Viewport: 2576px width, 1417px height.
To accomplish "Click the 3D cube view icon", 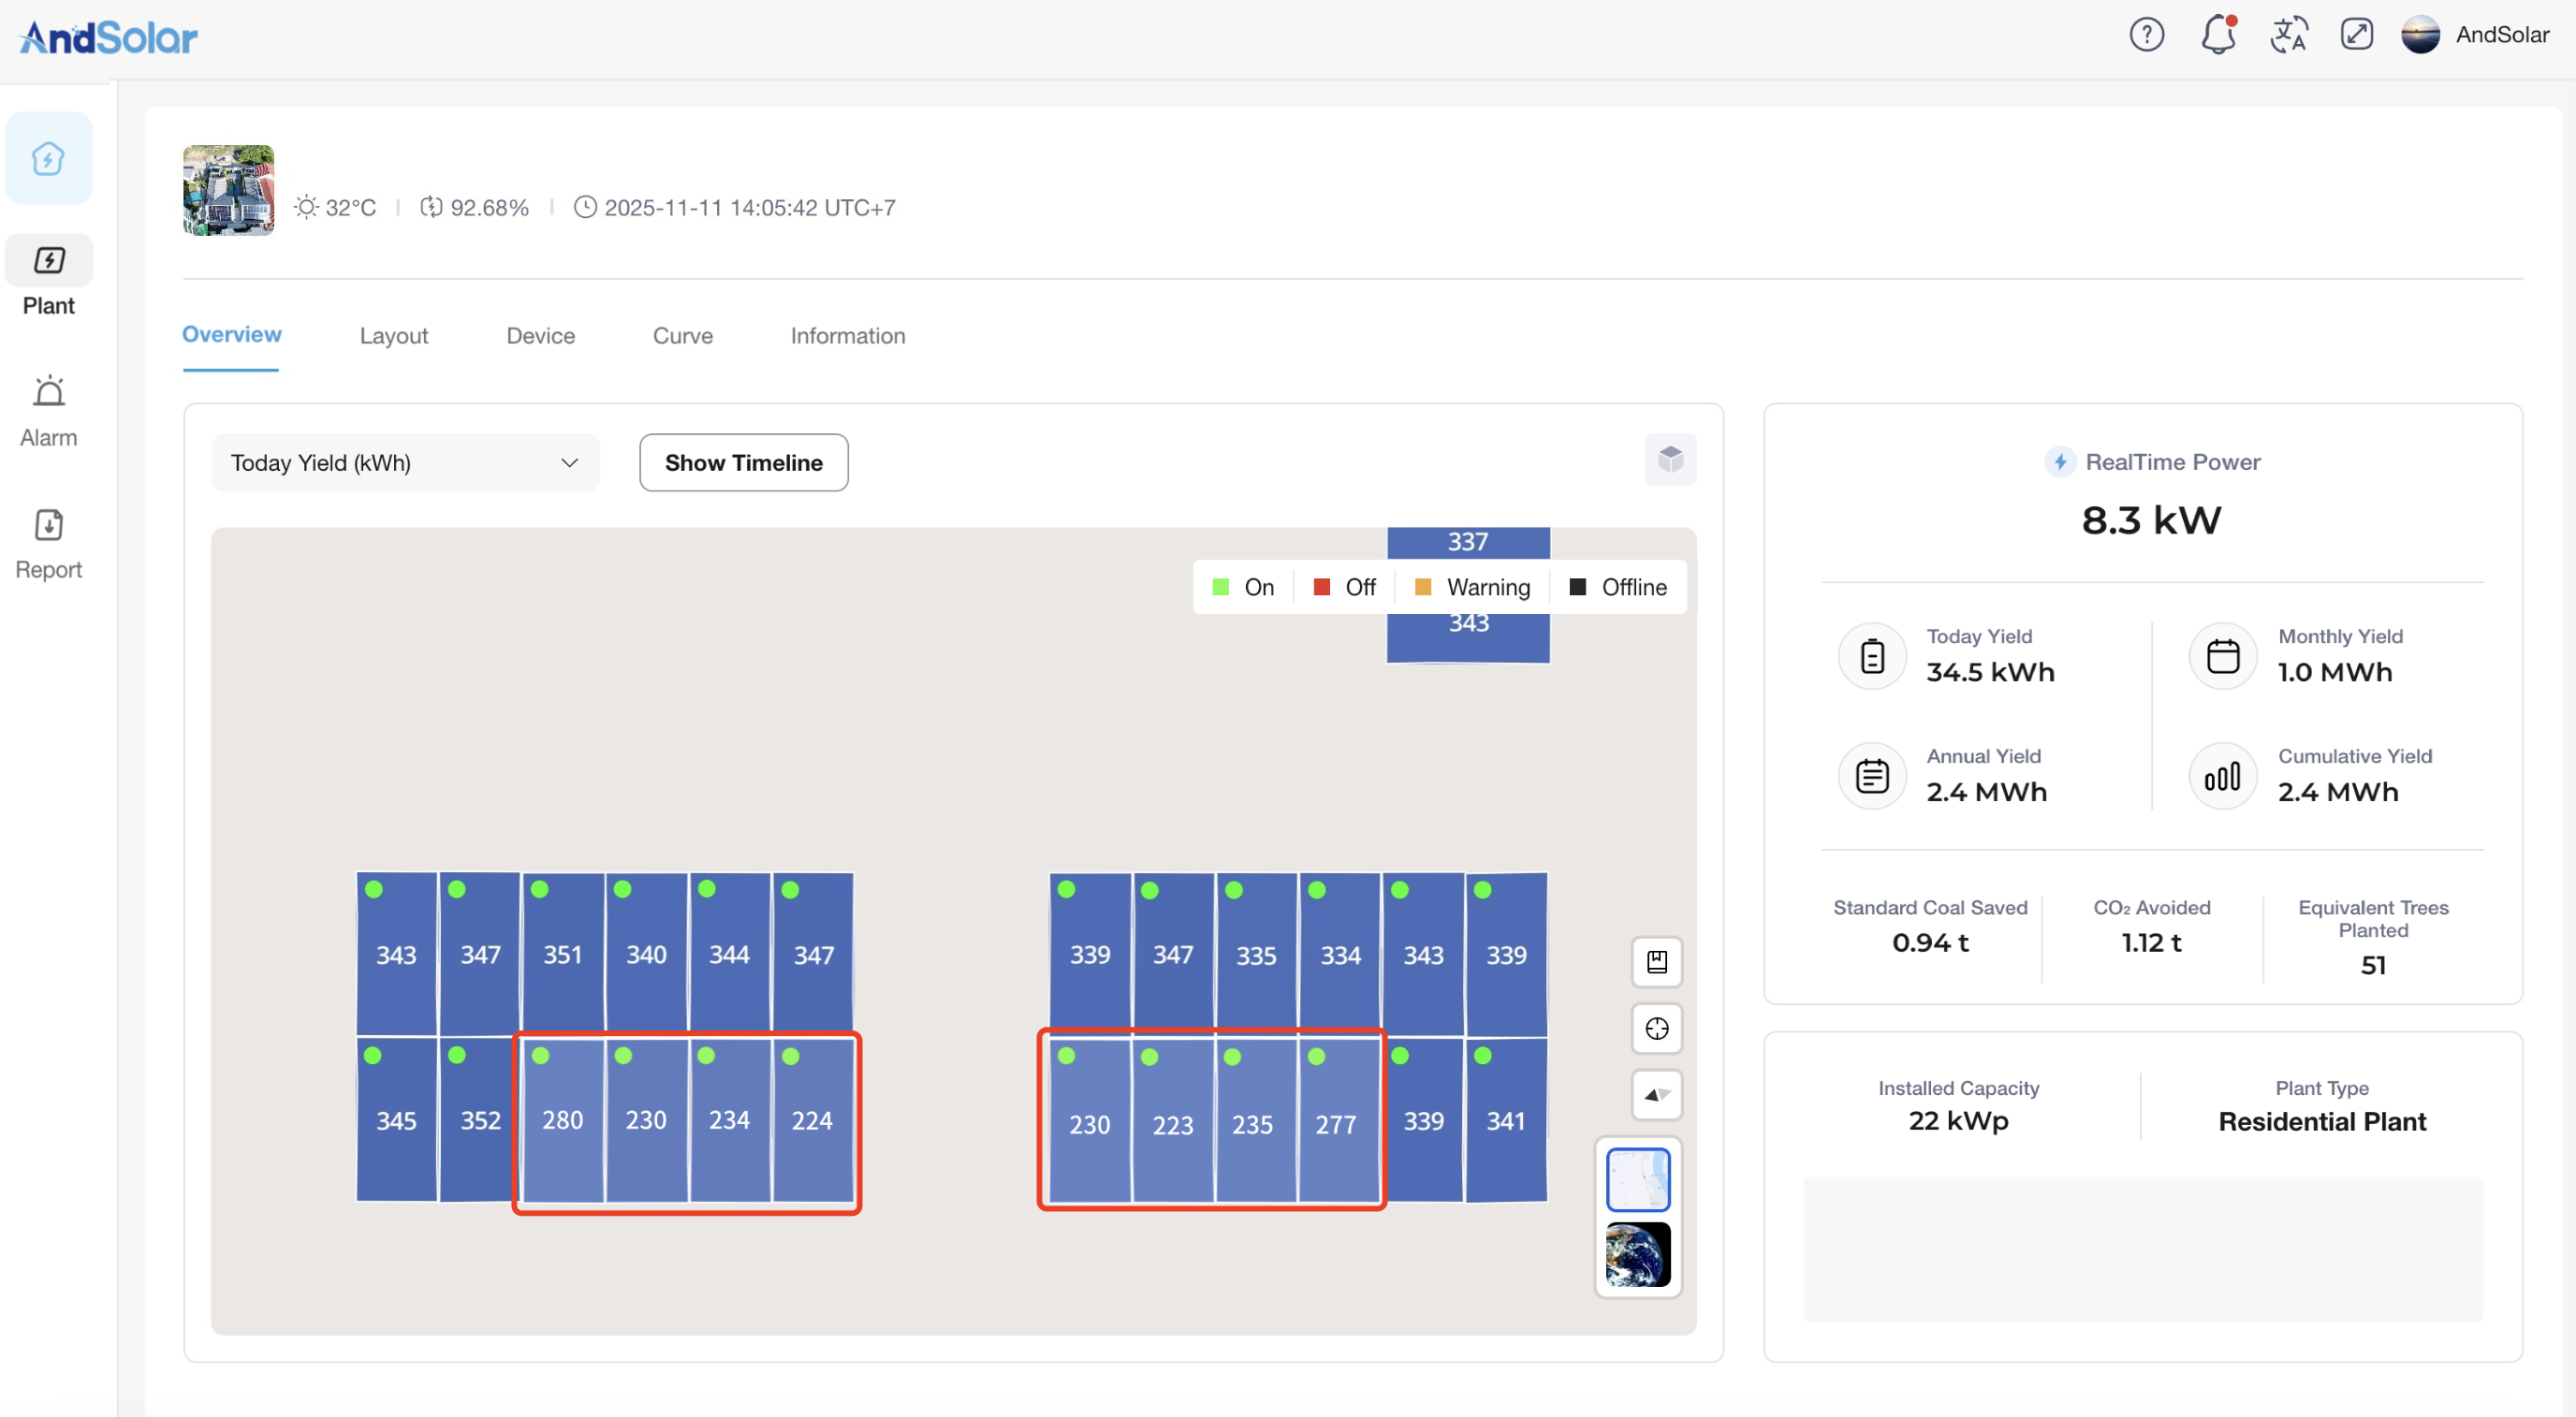I will 1670,460.
